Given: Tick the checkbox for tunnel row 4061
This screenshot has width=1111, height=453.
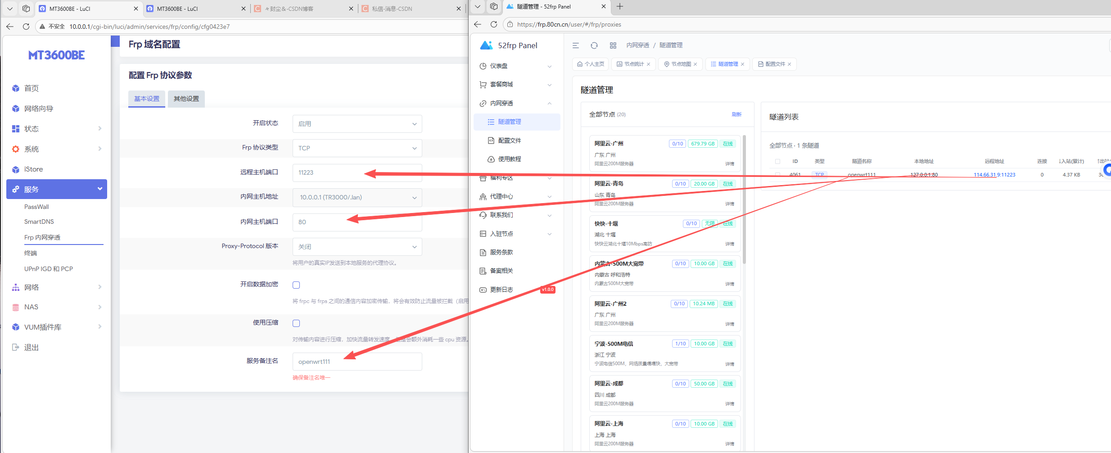Looking at the screenshot, I should pos(777,175).
